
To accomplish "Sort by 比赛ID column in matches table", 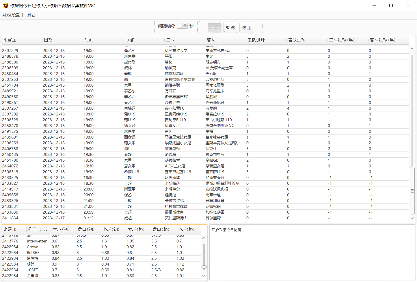I will tap(22, 40).
